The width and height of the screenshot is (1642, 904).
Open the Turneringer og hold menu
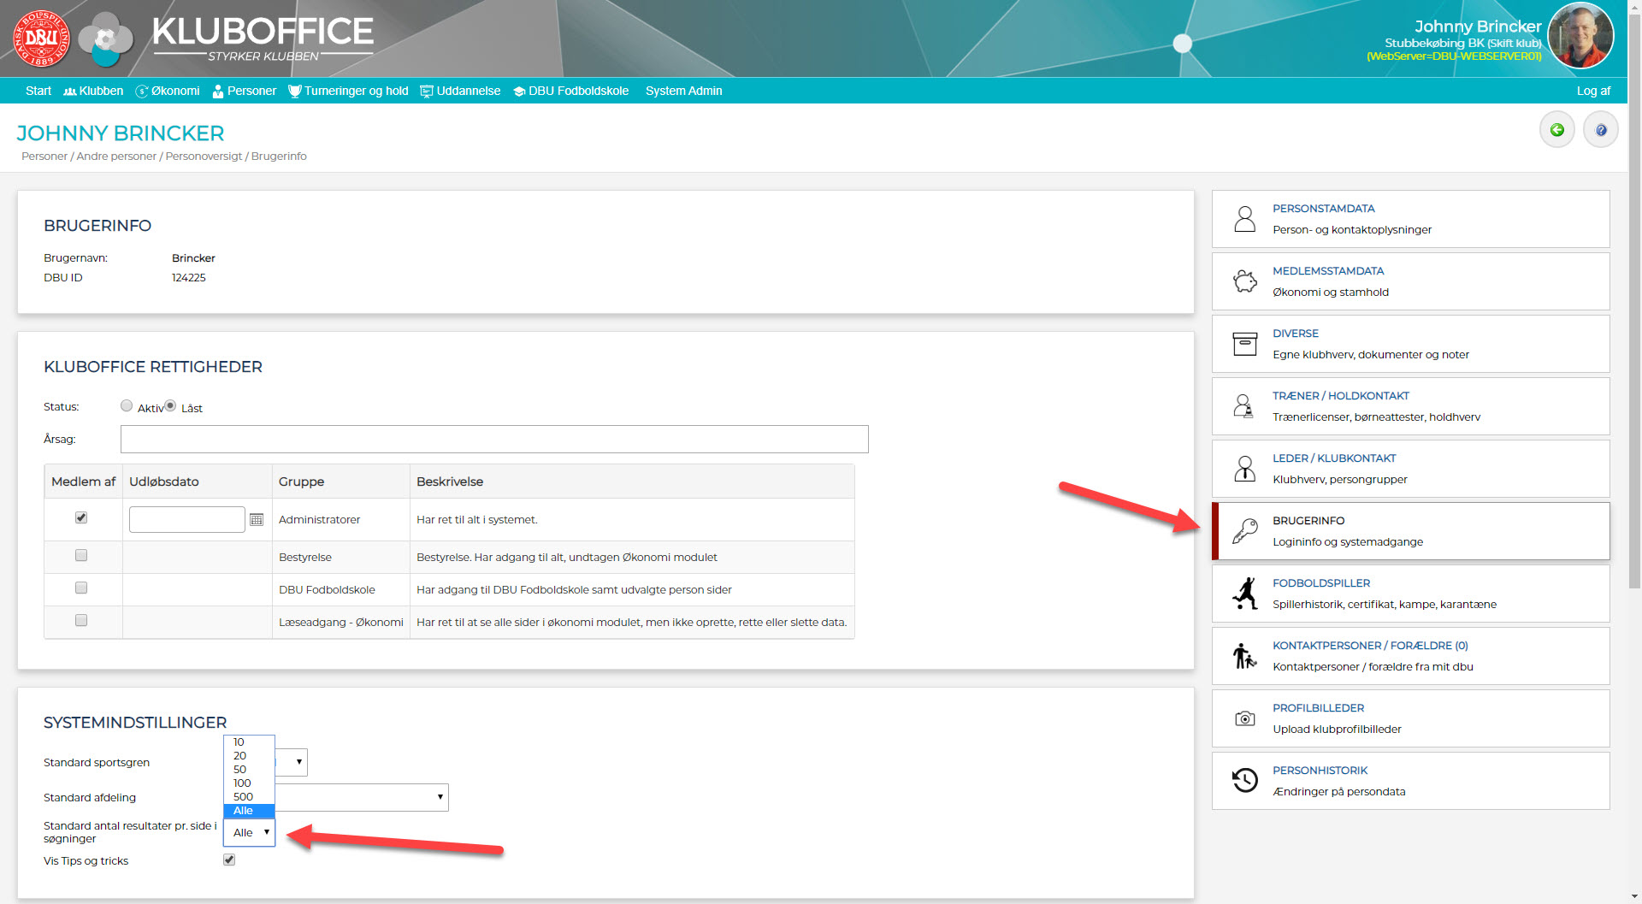tap(349, 91)
